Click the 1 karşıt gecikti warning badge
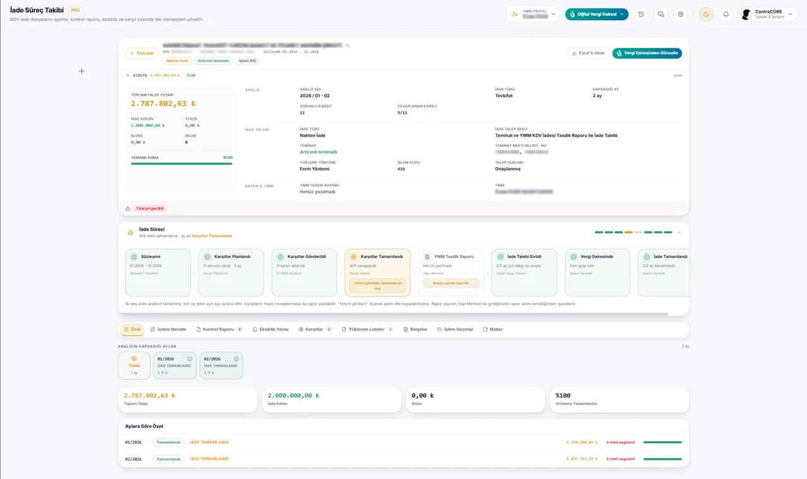 tap(150, 208)
